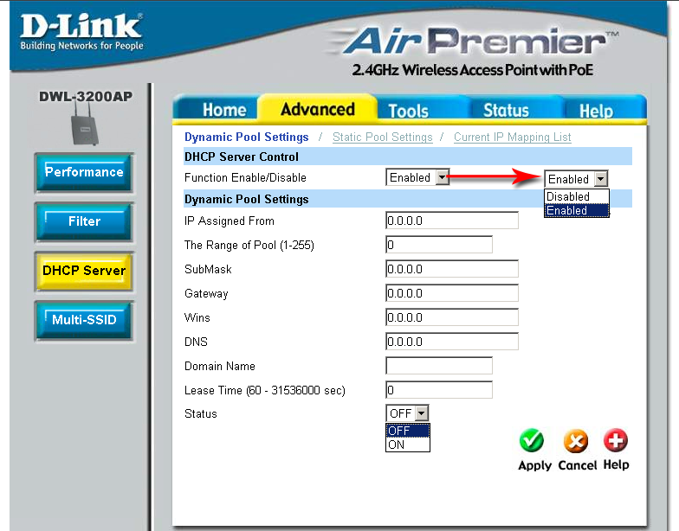Click the 'Lease Time (60 - 31536000 sec)' label
This screenshot has width=679, height=531.
(265, 391)
